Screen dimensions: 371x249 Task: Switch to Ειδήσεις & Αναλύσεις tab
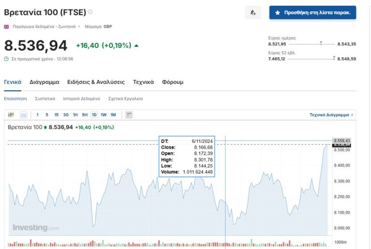pos(96,82)
